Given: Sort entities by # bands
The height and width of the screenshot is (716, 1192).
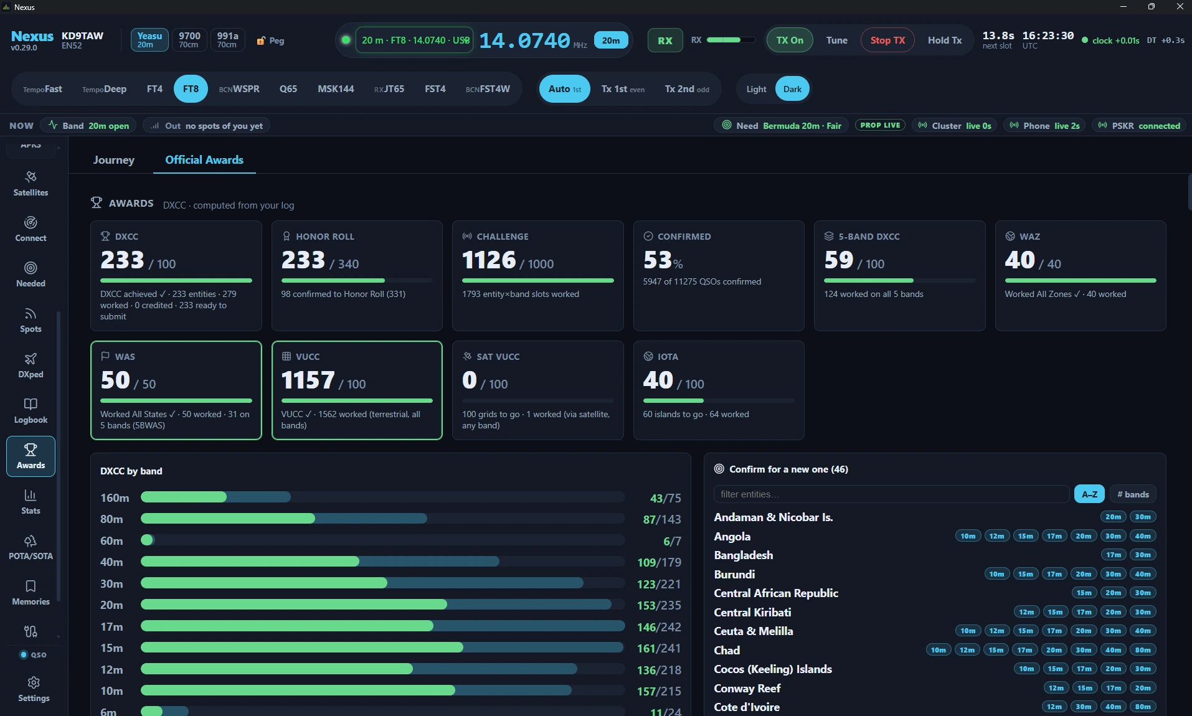Looking at the screenshot, I should click(x=1133, y=494).
